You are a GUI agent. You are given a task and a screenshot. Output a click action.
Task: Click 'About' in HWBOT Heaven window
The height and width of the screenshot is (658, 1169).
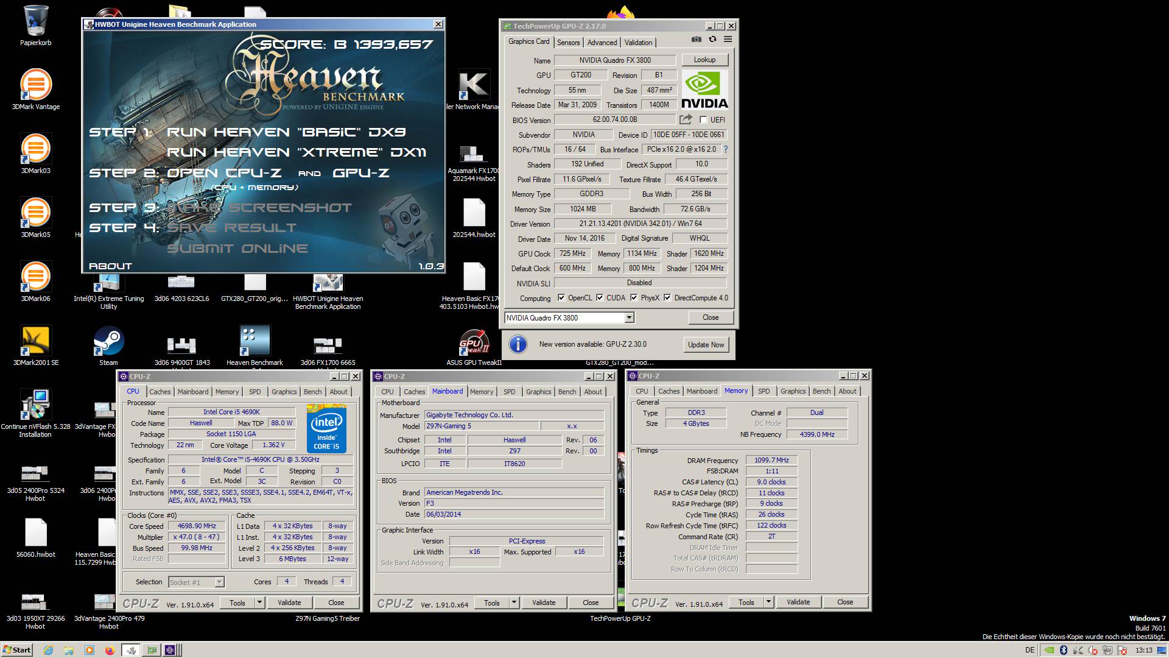(x=110, y=266)
